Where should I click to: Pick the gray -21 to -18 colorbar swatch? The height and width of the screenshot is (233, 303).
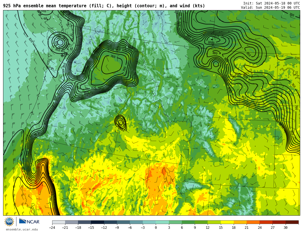click(72, 222)
